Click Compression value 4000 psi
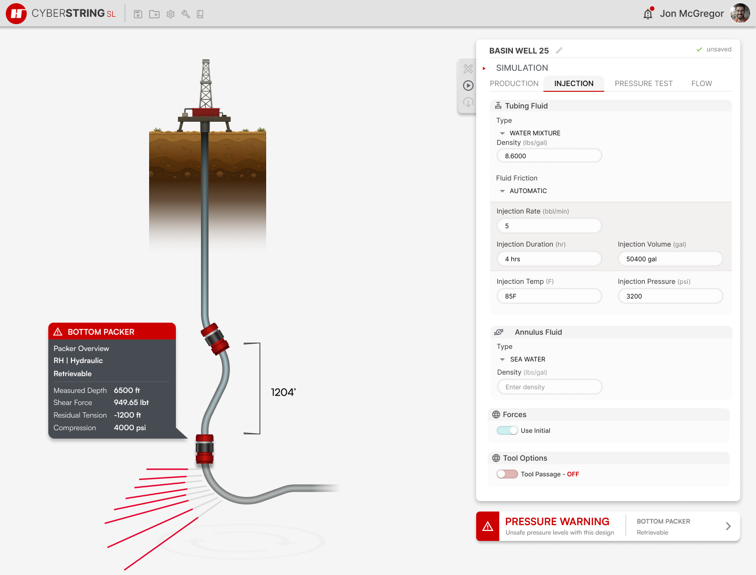The image size is (756, 575). click(x=130, y=428)
